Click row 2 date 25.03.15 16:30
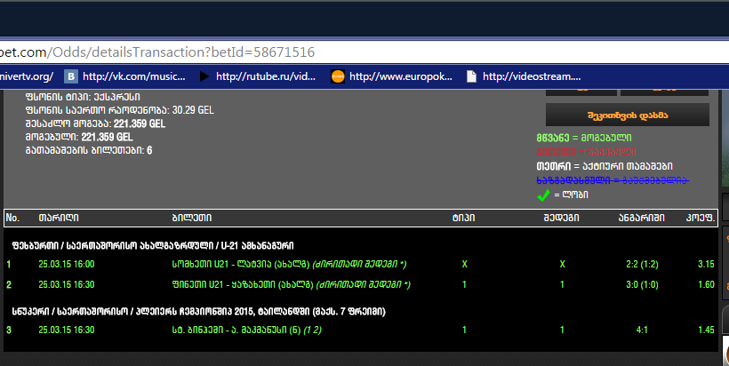Image resolution: width=729 pixels, height=366 pixels. [x=67, y=285]
